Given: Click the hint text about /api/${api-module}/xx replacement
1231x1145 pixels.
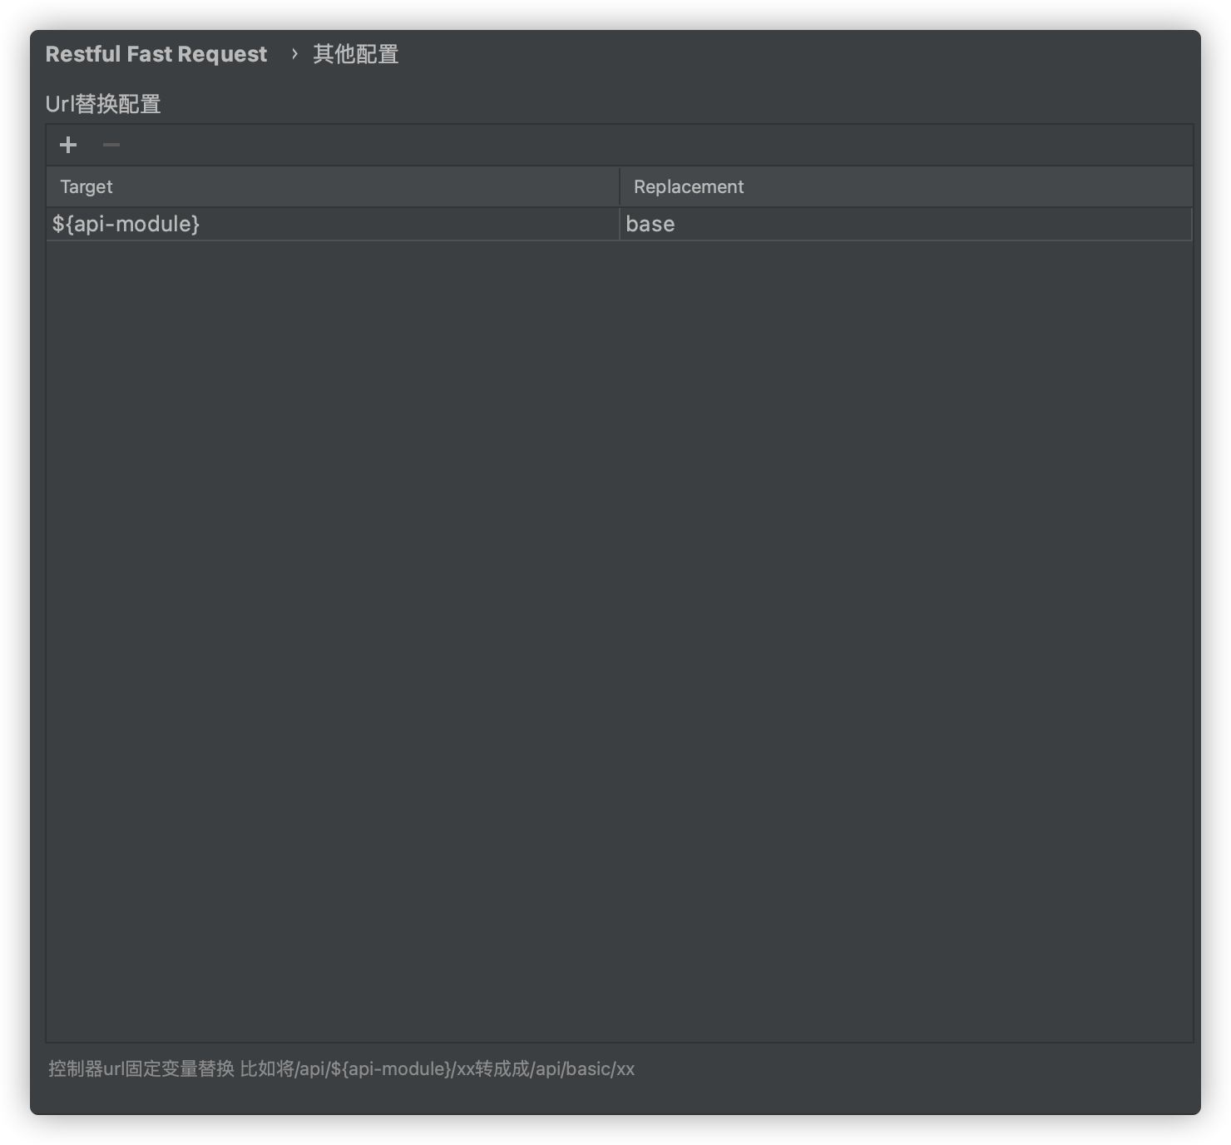Looking at the screenshot, I should click(x=341, y=1069).
